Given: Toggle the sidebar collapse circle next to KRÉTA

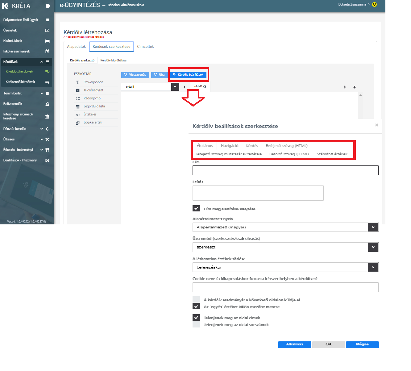Looking at the screenshot, I should [48, 6].
